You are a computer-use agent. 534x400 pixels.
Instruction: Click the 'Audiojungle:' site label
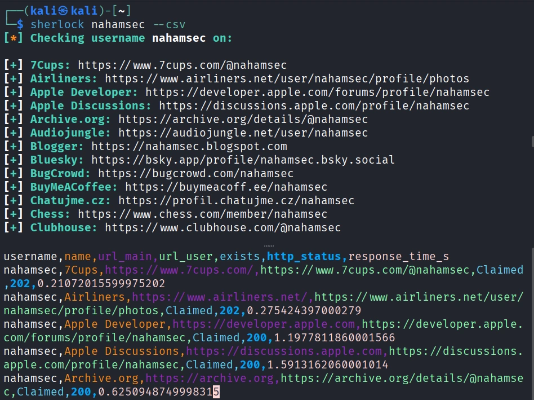click(70, 133)
